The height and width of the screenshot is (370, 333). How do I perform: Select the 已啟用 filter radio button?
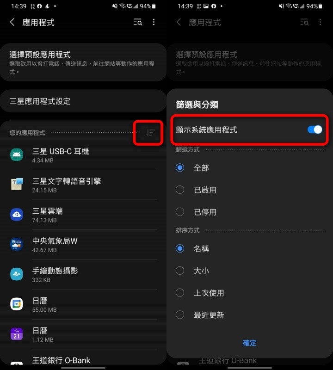[x=180, y=190]
